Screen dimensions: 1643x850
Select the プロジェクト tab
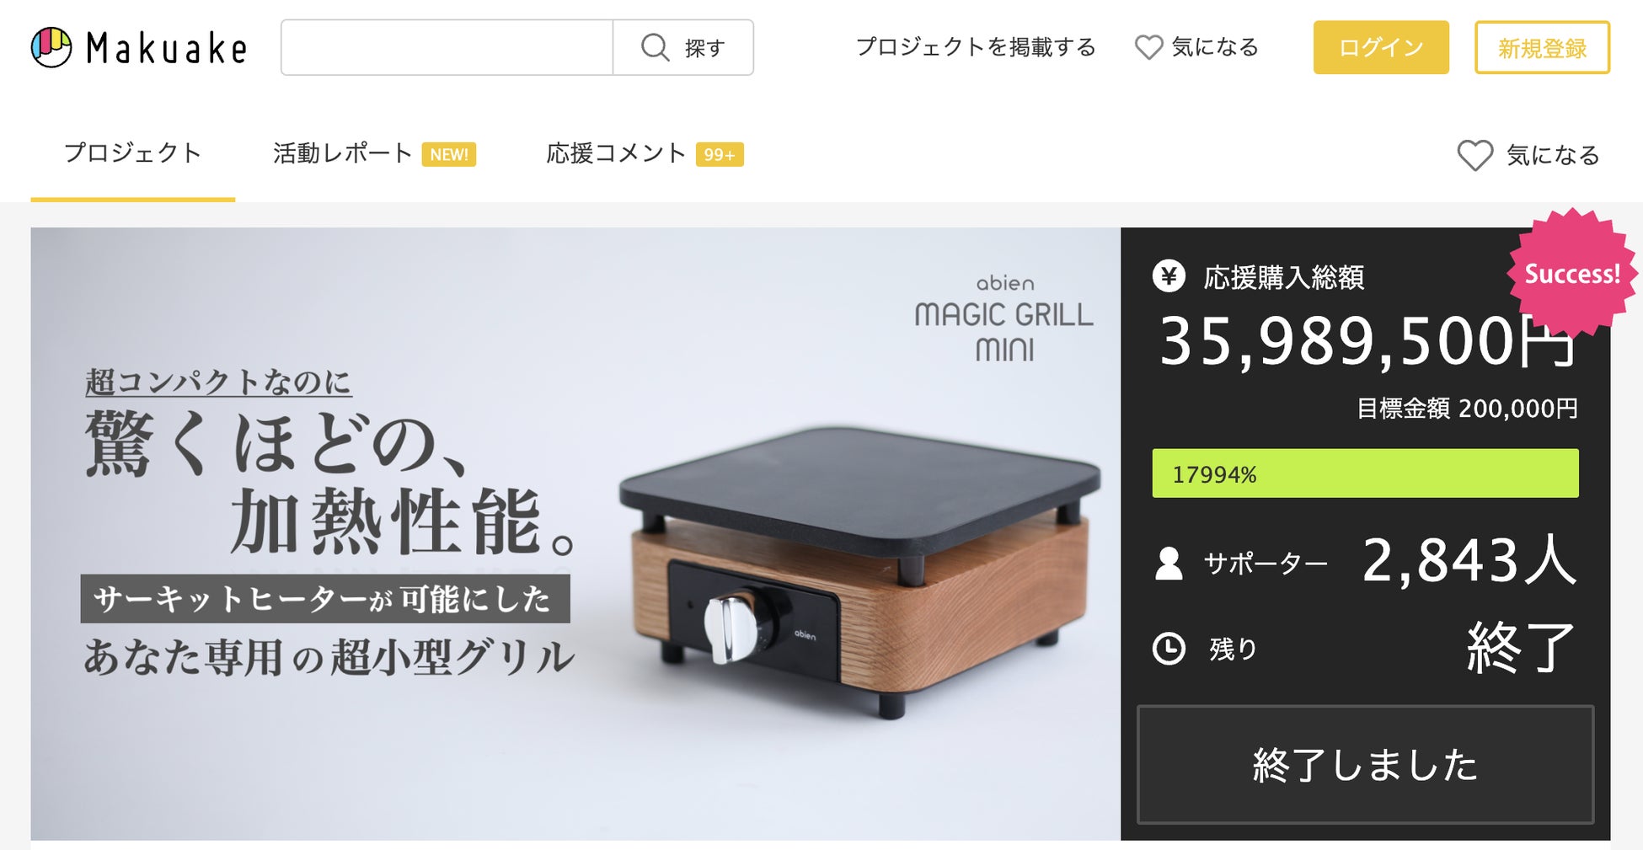pos(133,153)
